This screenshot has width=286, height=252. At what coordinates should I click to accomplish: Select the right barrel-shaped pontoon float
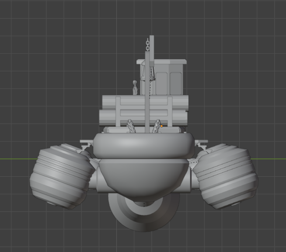click(226, 177)
